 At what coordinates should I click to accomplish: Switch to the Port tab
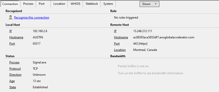point(42,4)
